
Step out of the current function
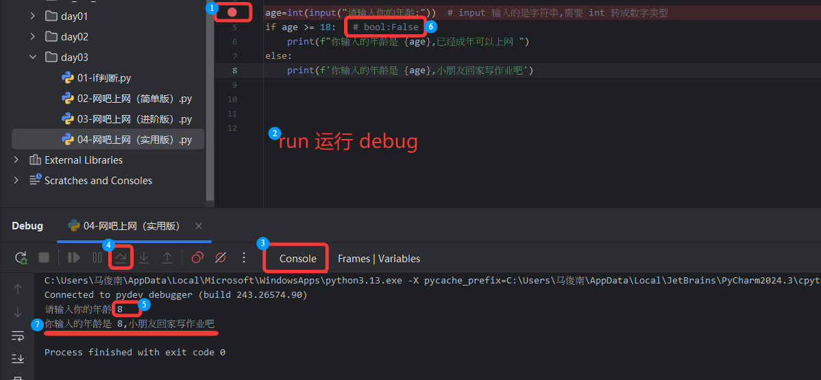click(167, 257)
